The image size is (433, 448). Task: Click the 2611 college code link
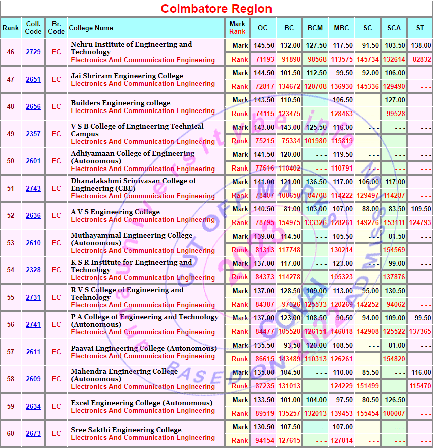33,352
